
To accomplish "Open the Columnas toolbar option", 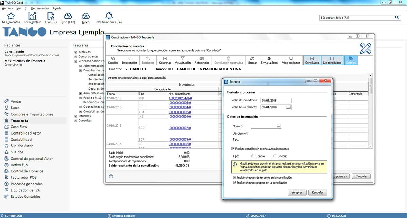I will tap(165, 60).
